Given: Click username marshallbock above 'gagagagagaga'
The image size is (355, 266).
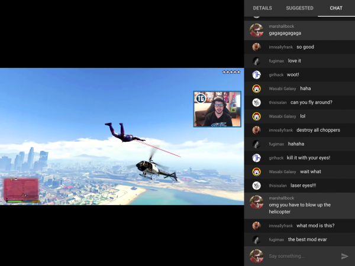Looking at the screenshot, I should pyautogui.click(x=282, y=26).
